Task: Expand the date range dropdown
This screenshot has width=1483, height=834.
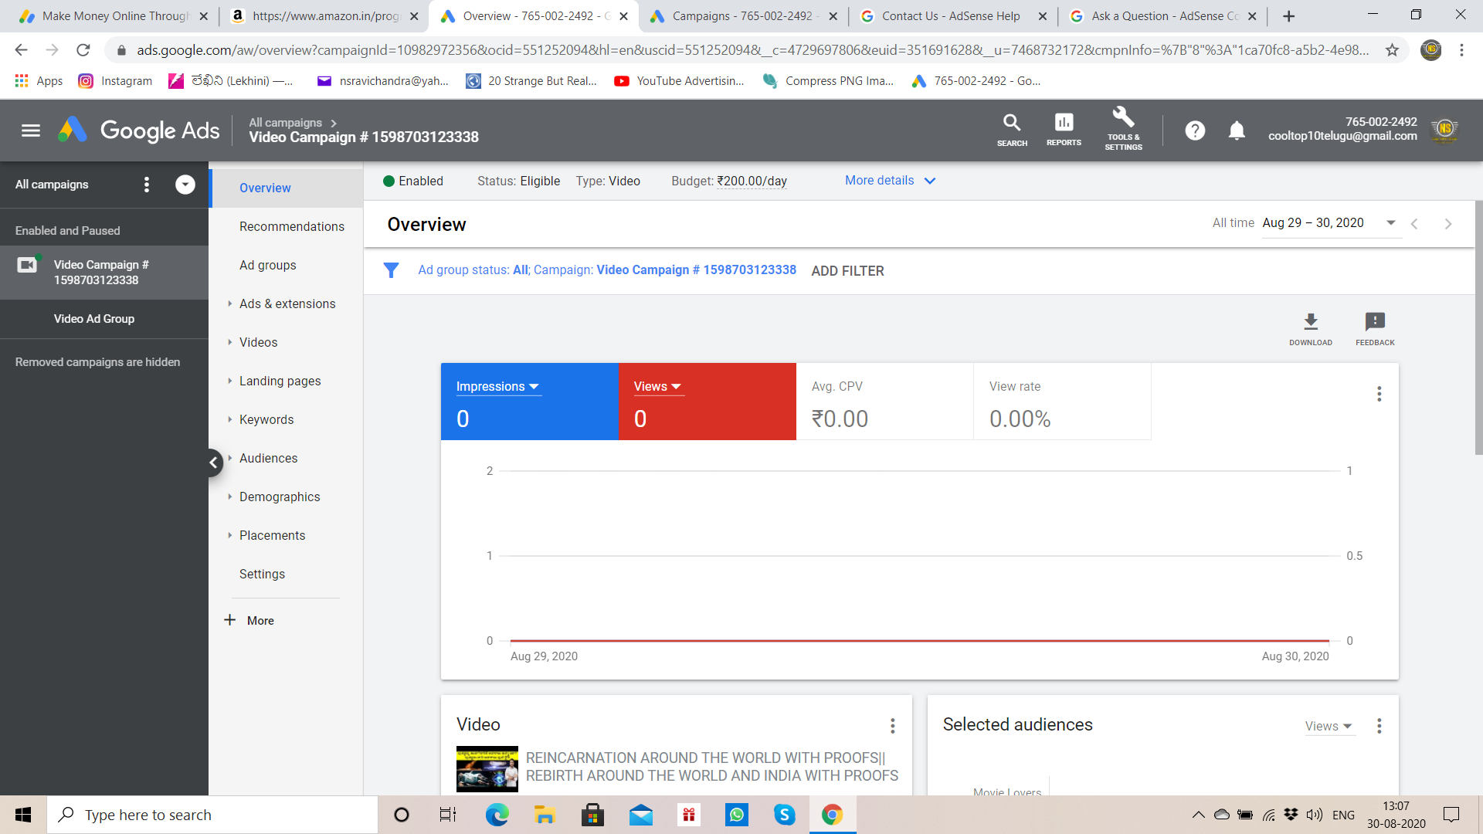Action: click(x=1390, y=223)
